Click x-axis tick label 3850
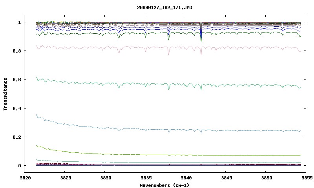Screen dimensions: 314x188 tap(267, 178)
